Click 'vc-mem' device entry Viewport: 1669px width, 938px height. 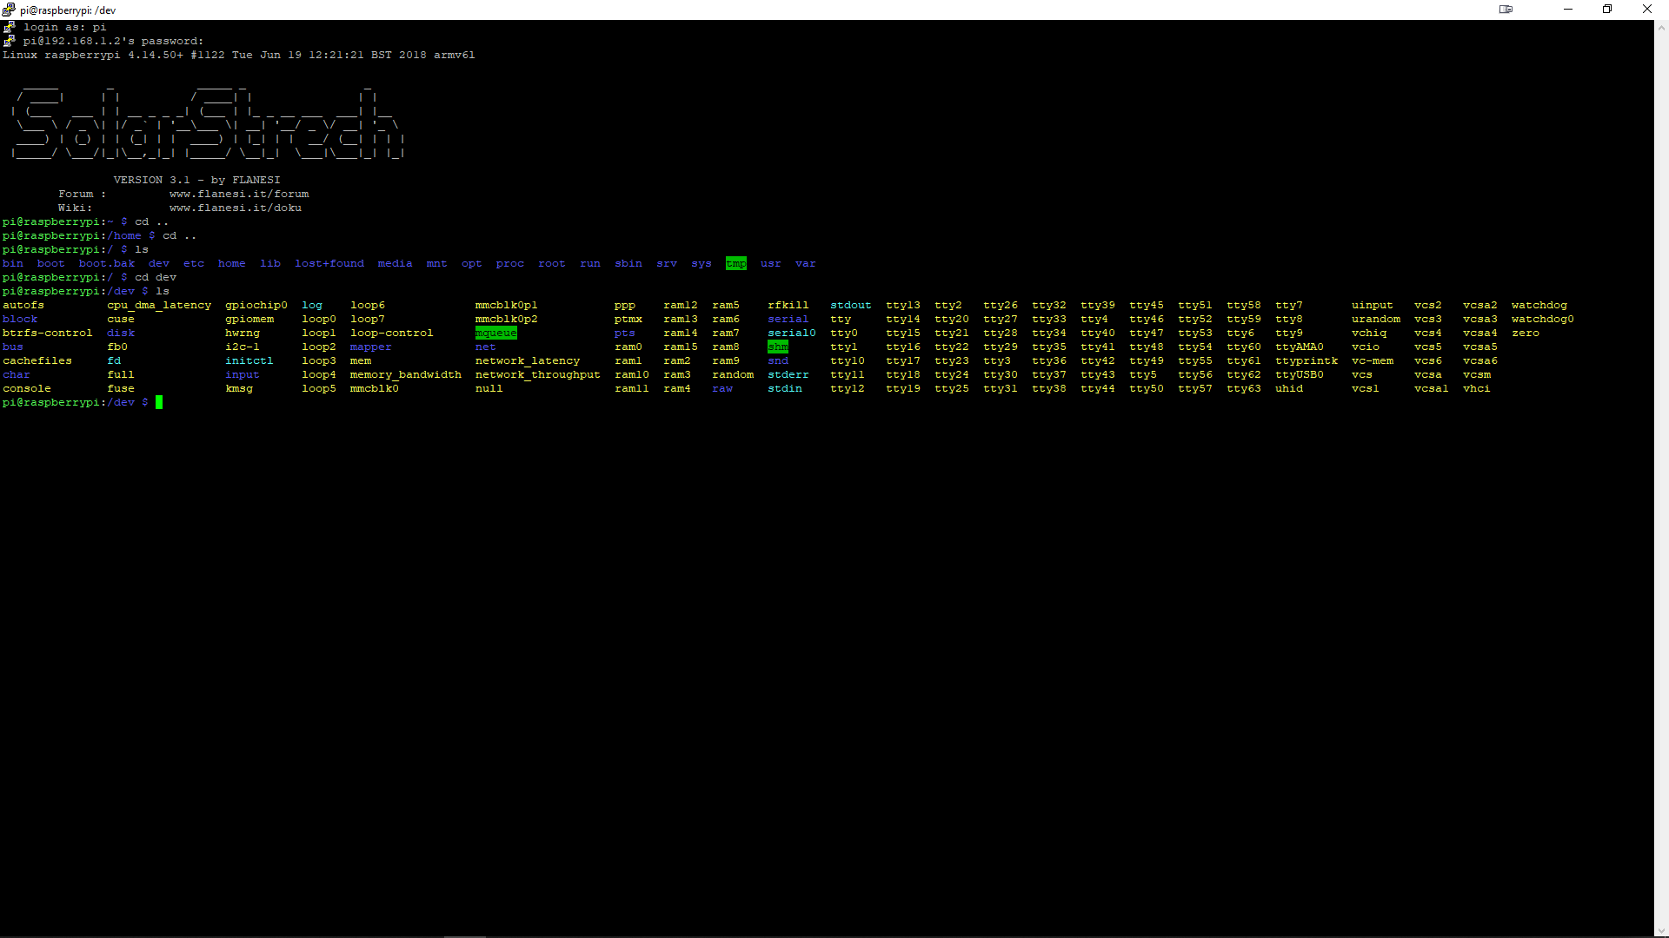coord(1373,360)
